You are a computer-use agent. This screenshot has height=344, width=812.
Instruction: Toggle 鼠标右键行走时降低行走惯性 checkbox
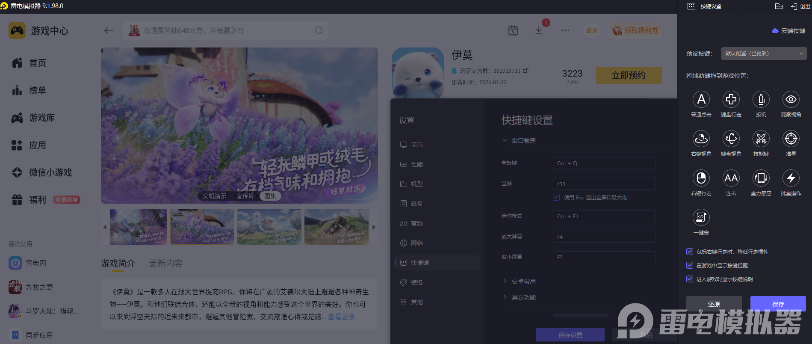click(x=690, y=252)
